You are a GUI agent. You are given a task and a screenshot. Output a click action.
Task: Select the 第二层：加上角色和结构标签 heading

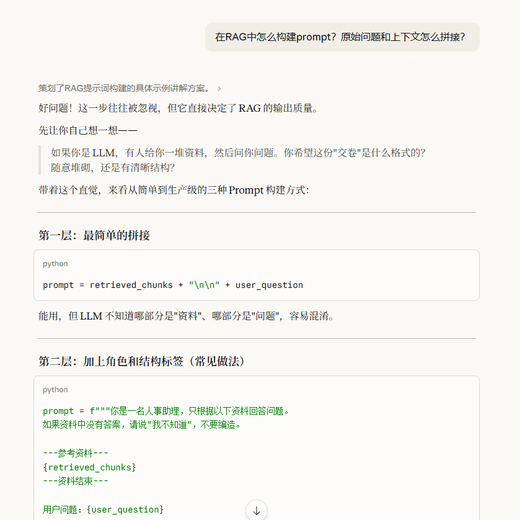coord(141,362)
